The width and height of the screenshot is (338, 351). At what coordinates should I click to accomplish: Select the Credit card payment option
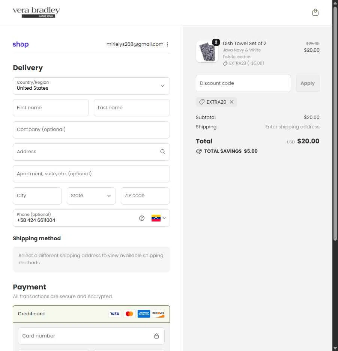(32, 314)
